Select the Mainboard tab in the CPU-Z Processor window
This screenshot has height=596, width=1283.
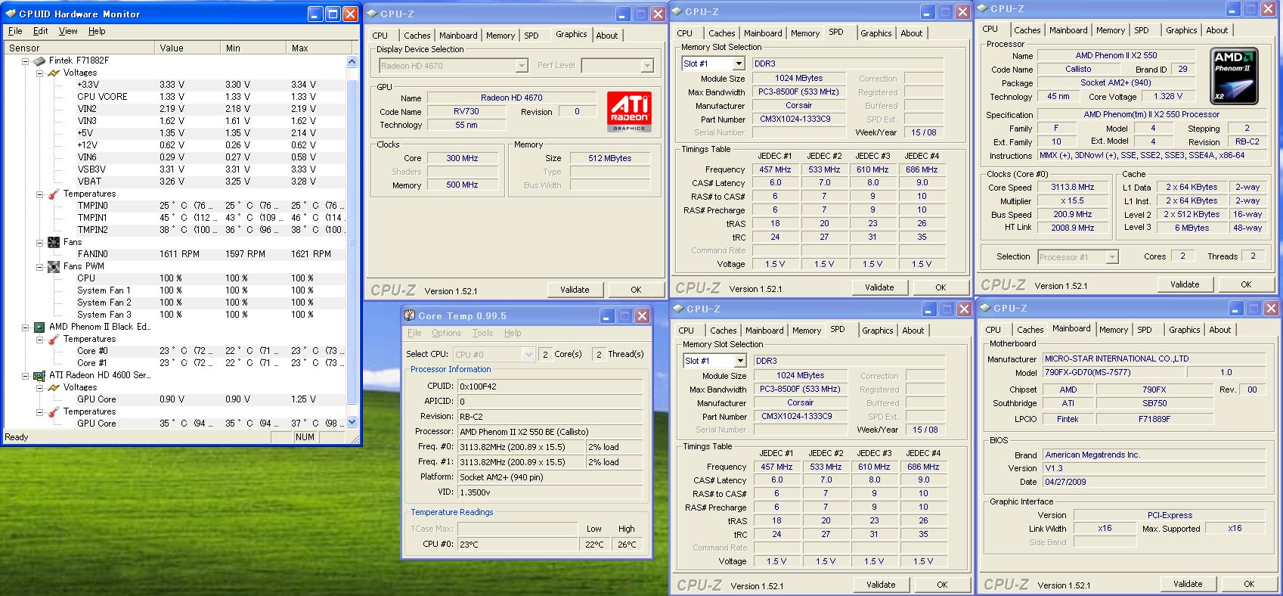[1068, 30]
